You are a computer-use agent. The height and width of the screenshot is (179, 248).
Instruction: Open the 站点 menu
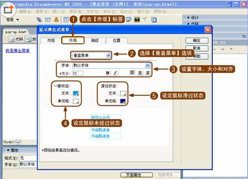click(127, 12)
